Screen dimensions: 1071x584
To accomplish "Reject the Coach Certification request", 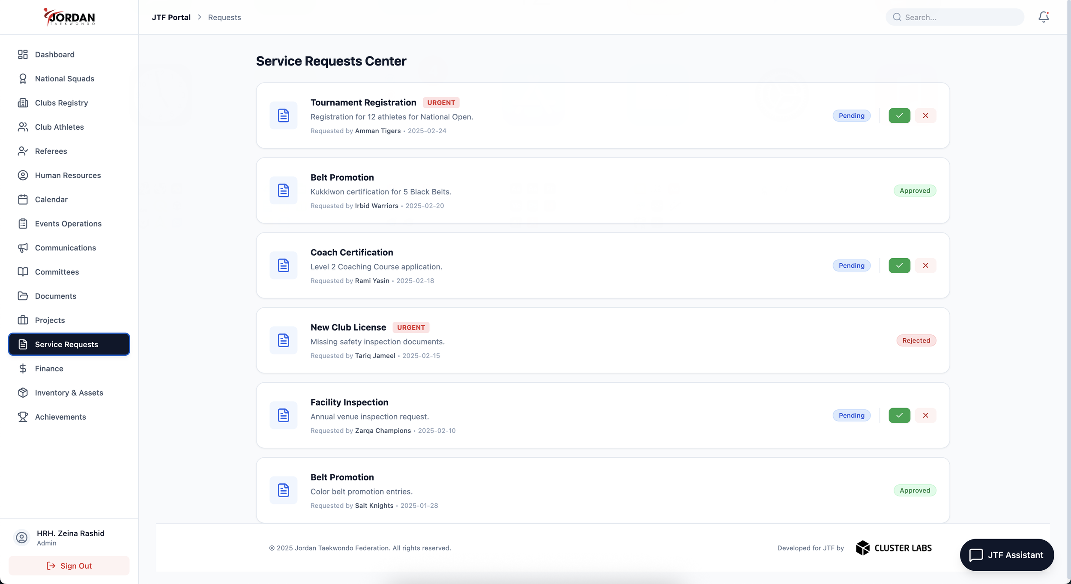I will tap(925, 265).
